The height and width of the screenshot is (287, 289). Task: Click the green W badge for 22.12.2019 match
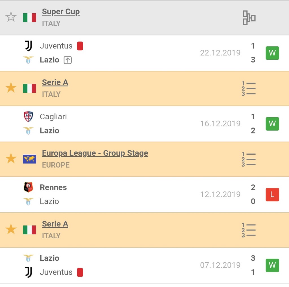pos(272,53)
